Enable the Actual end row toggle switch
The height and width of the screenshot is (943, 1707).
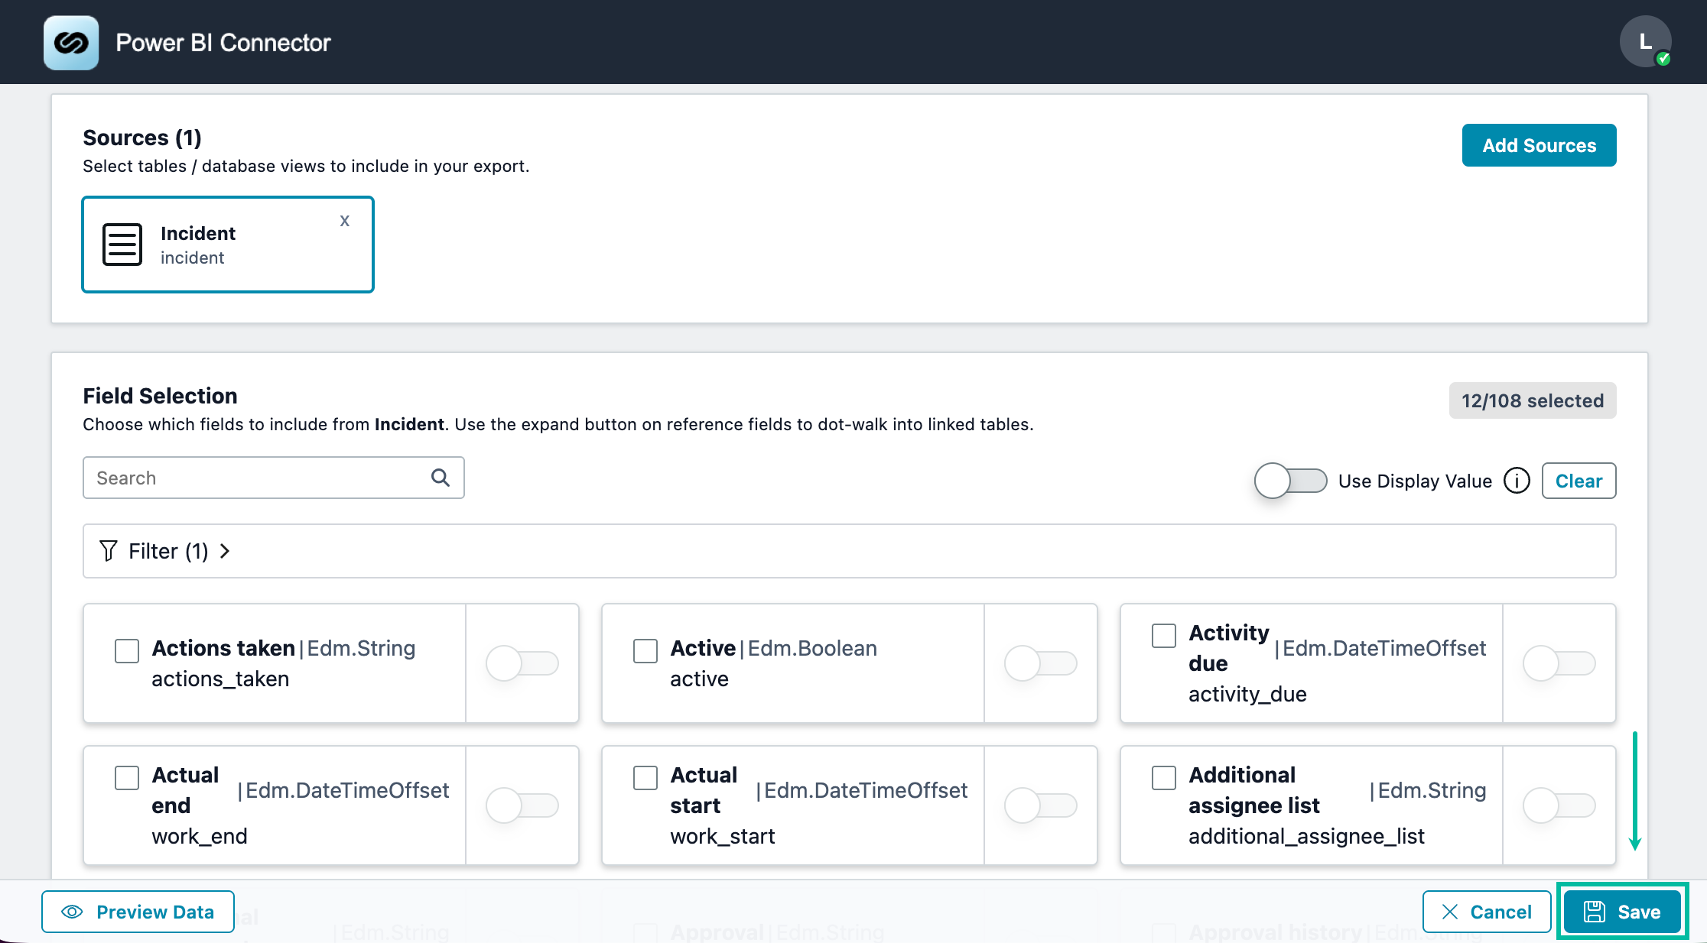pyautogui.click(x=522, y=805)
